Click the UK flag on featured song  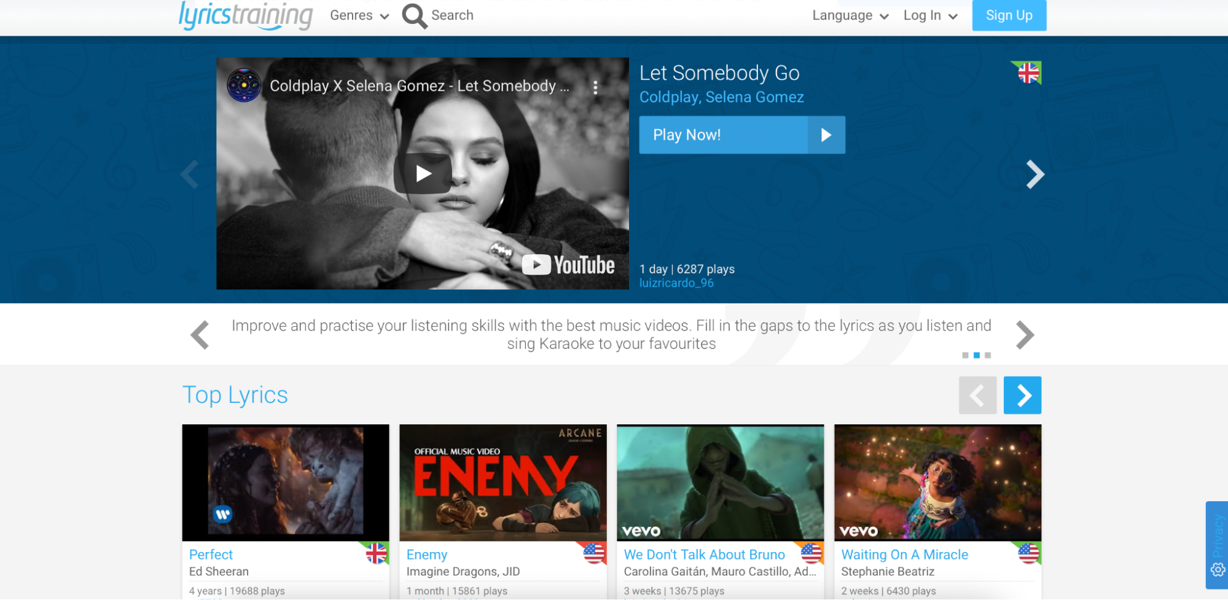point(1028,73)
